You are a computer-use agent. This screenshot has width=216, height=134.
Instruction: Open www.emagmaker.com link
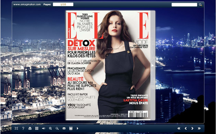pos(27,4)
